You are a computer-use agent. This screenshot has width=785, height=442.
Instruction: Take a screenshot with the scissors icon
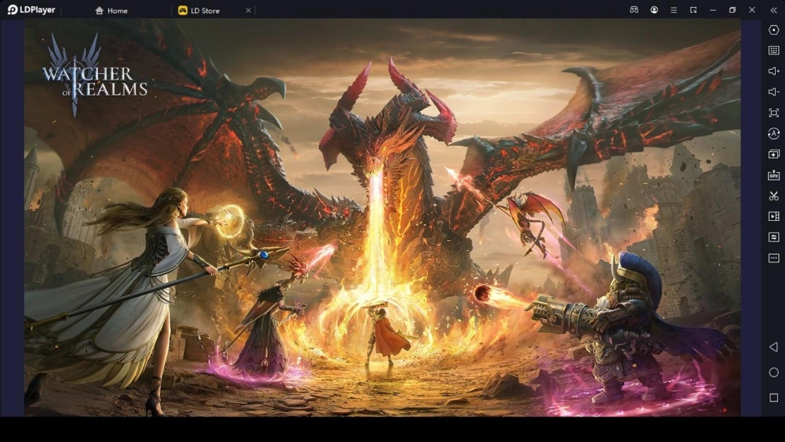point(774,196)
